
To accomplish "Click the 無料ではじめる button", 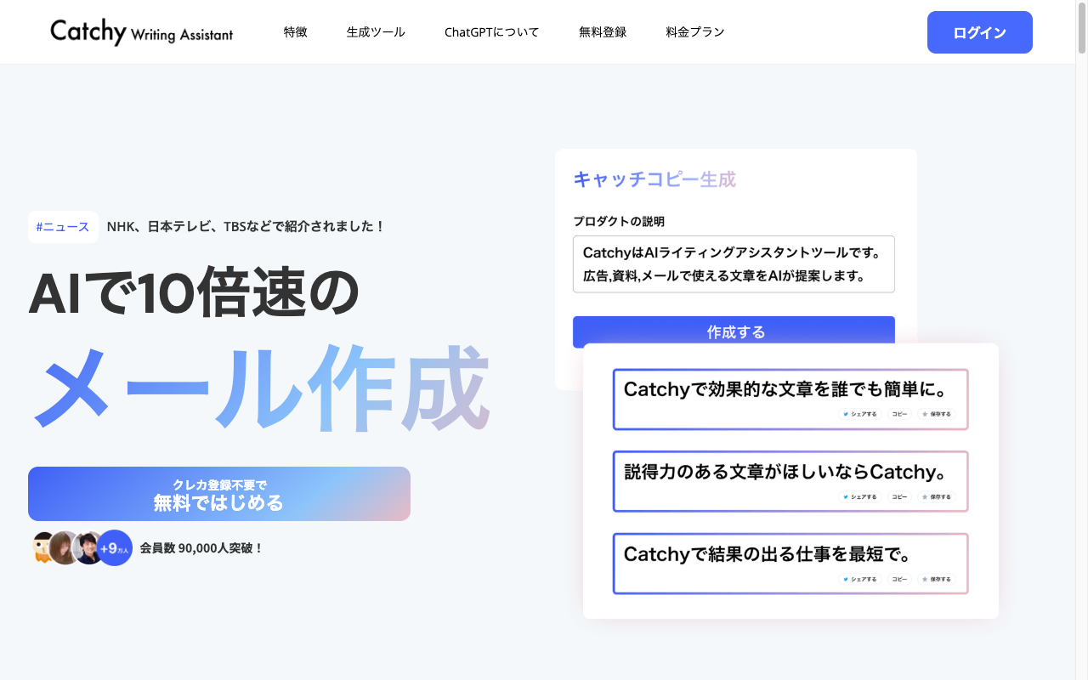I will click(219, 494).
